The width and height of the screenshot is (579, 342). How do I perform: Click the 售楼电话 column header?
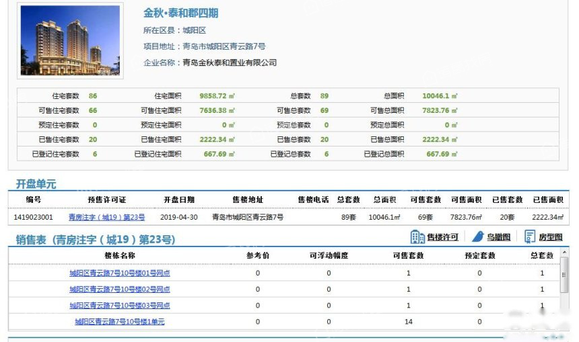pyautogui.click(x=313, y=200)
